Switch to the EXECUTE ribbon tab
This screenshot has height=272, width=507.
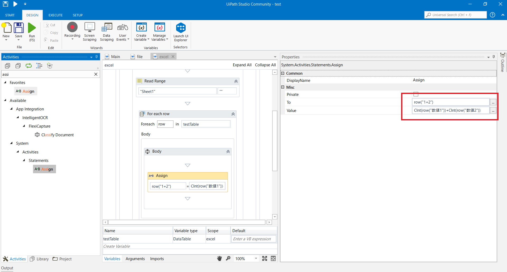[55, 15]
